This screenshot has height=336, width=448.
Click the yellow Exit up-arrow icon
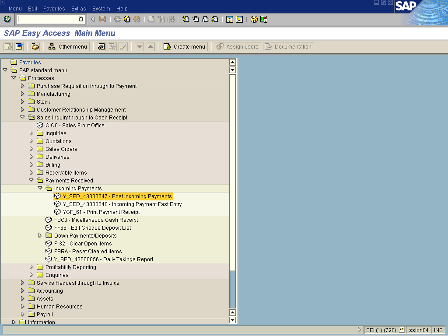pyautogui.click(x=127, y=19)
